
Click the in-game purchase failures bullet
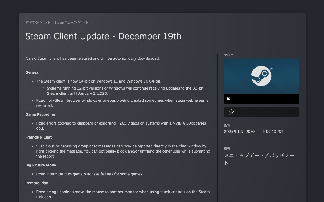click(x=90, y=174)
